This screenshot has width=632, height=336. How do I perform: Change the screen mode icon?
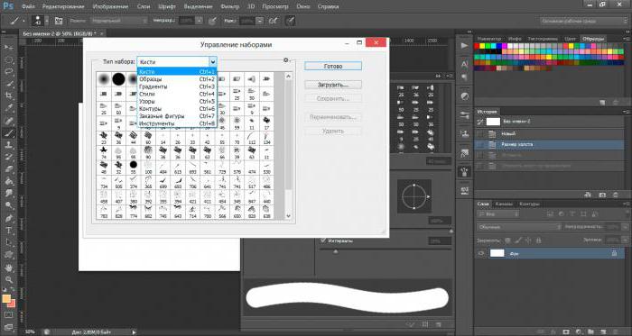click(8, 327)
